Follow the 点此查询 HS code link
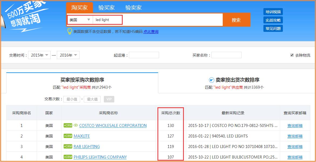Image resolution: width=316 pixels, height=162 pixels. tap(151, 32)
